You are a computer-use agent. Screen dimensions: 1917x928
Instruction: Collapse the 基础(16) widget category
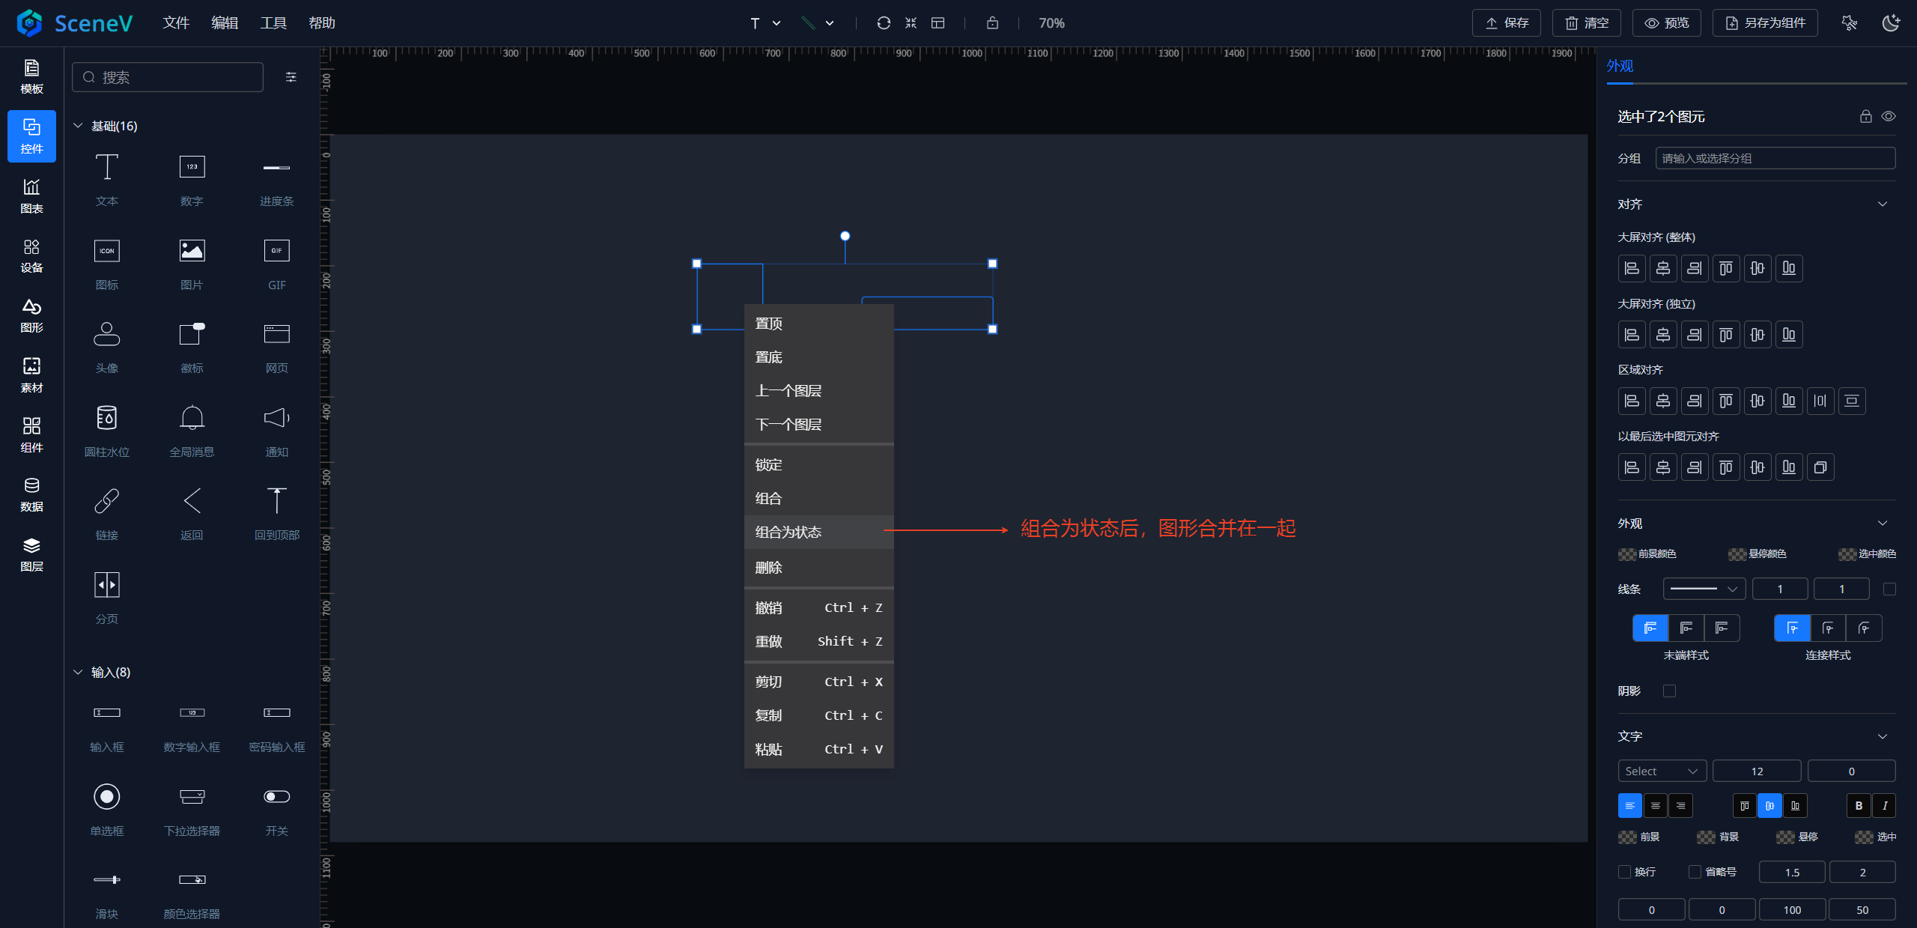78,126
